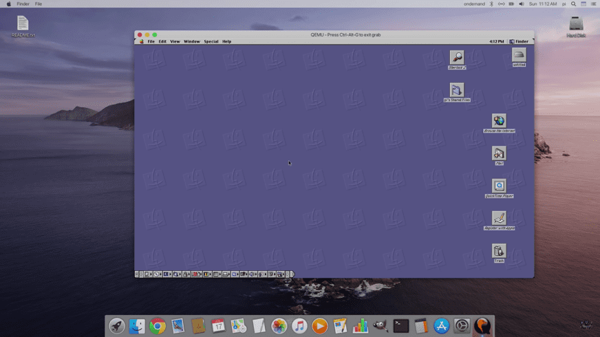Select the Trash icon in Mac OS 9
This screenshot has height=337, width=600.
coord(499,251)
